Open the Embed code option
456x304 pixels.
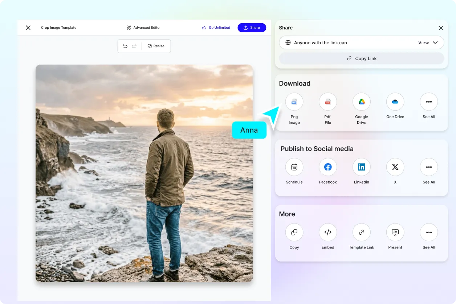point(328,233)
